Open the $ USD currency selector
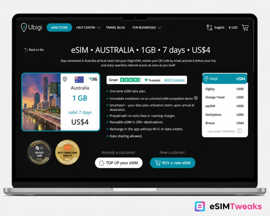Viewport: 270px width, 216px height. 233,27
